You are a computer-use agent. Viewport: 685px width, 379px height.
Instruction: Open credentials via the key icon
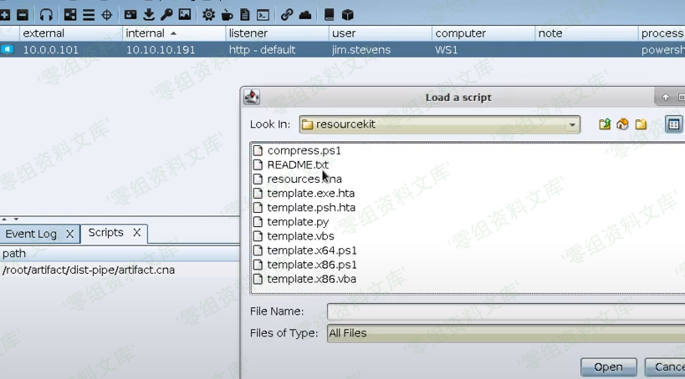click(x=166, y=15)
